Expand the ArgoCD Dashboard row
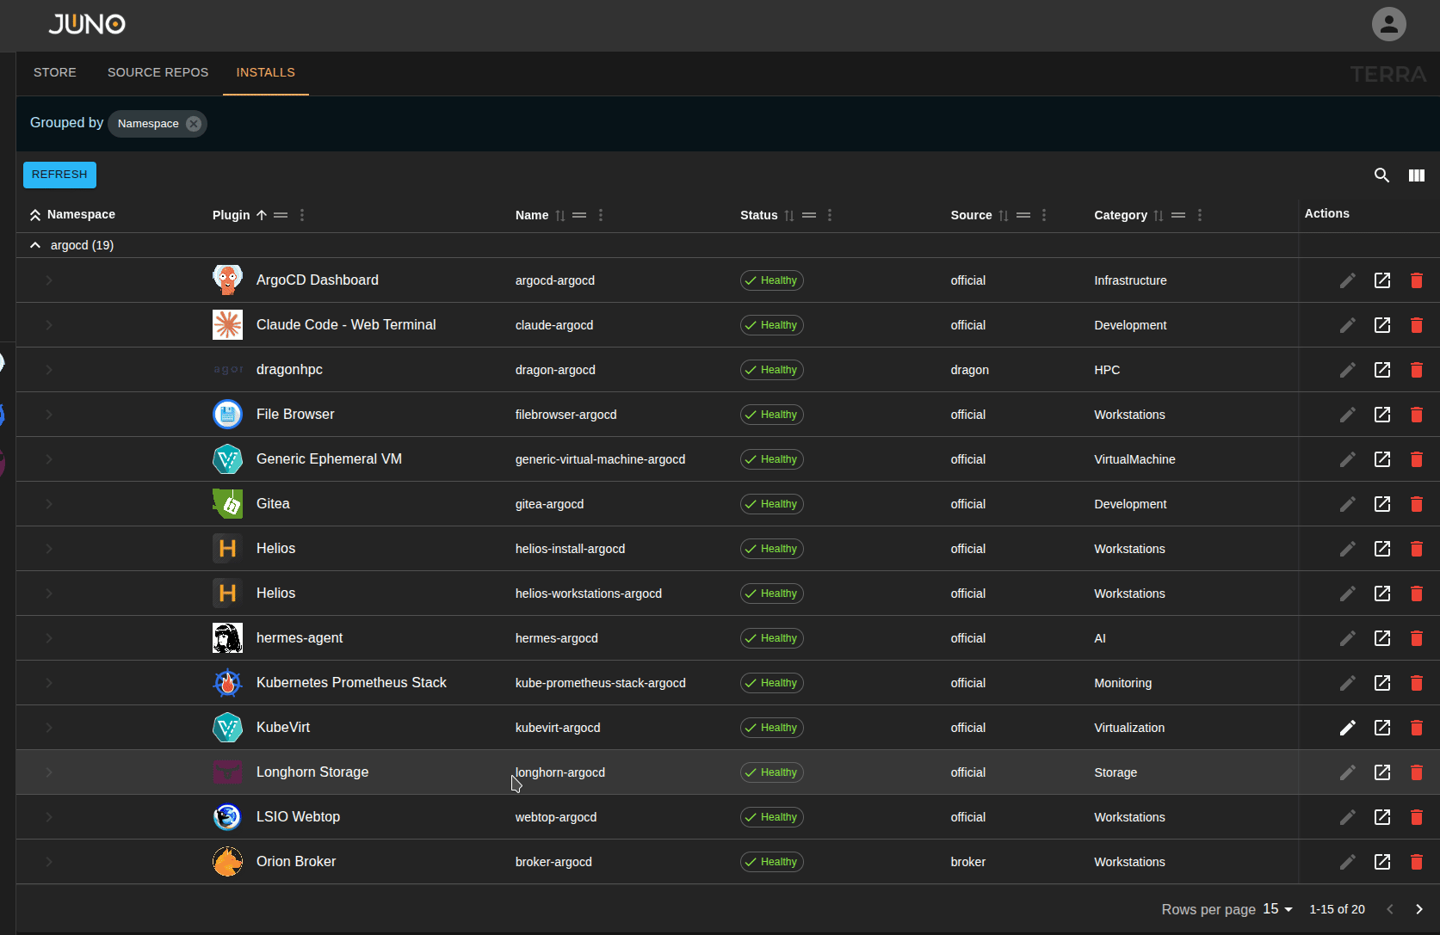The image size is (1440, 935). tap(49, 280)
